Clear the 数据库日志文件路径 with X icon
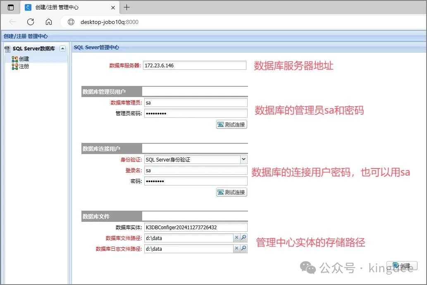This screenshot has height=285, width=427. coord(236,248)
